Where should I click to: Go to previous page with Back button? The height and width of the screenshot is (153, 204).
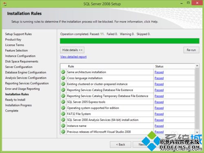coord(120,144)
